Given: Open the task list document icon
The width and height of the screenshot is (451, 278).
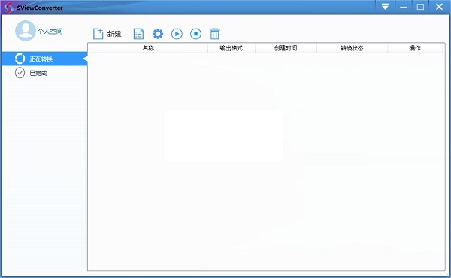Looking at the screenshot, I should [x=138, y=34].
